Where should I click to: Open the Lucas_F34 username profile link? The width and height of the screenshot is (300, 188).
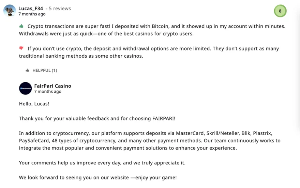[x=31, y=9]
